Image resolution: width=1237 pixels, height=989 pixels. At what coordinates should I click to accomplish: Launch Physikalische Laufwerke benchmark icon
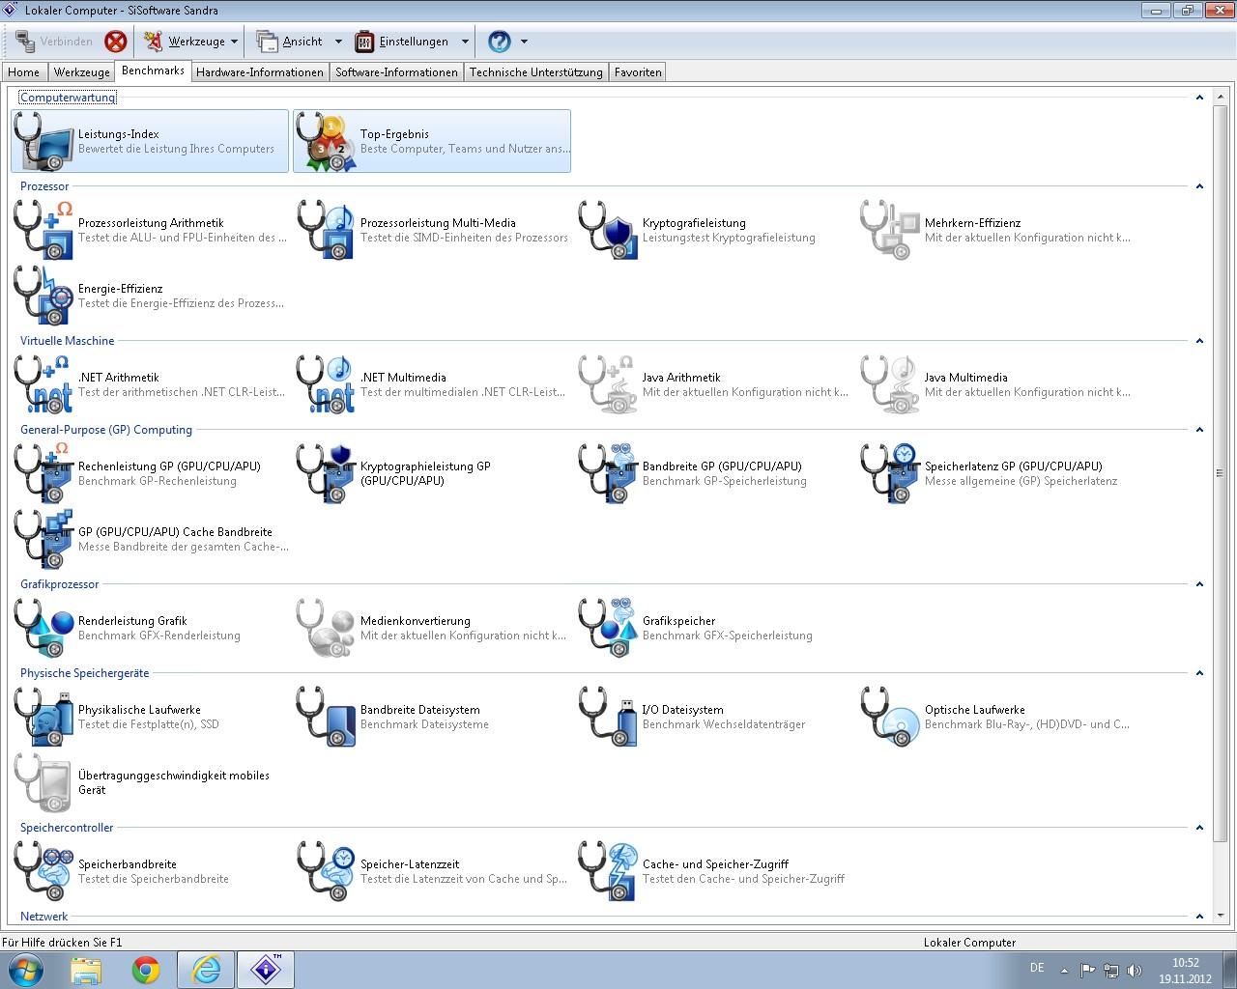(x=44, y=717)
